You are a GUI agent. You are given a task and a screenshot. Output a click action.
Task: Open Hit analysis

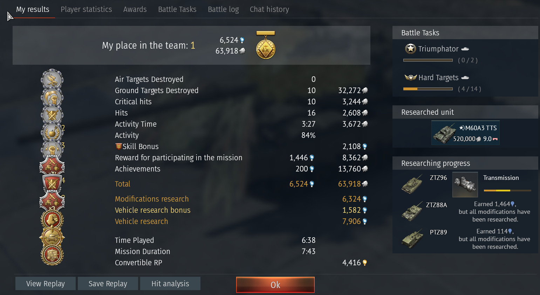[170, 283]
